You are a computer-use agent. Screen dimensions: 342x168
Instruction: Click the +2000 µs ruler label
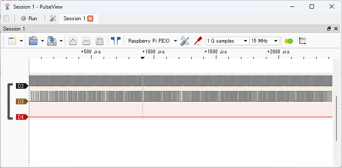click(278, 52)
